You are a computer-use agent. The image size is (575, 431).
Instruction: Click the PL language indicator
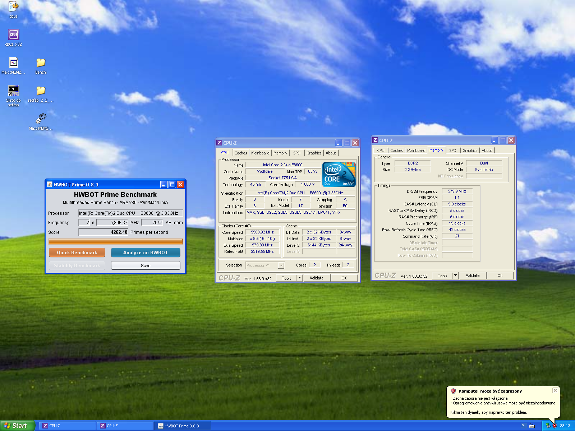coord(523,426)
